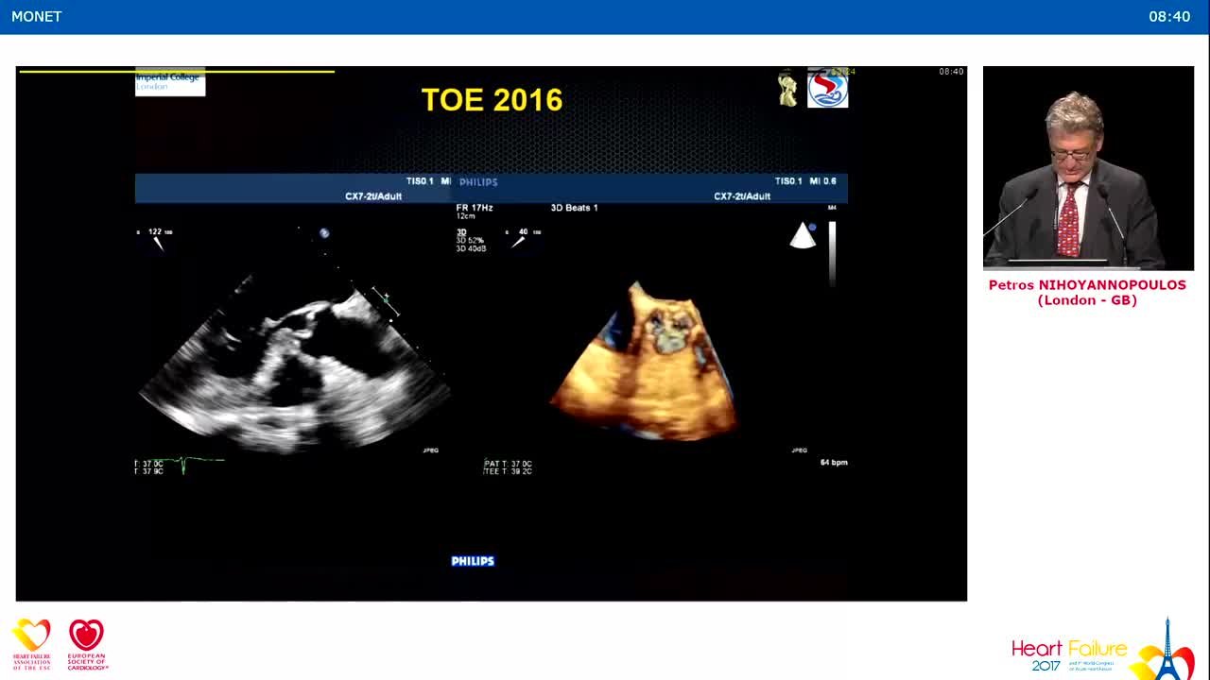Click the MONET title in the blue bar
Image resolution: width=1210 pixels, height=680 pixels.
click(37, 16)
